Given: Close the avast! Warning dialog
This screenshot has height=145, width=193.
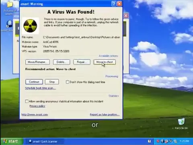Looking at the screenshot, I should point(119,4).
